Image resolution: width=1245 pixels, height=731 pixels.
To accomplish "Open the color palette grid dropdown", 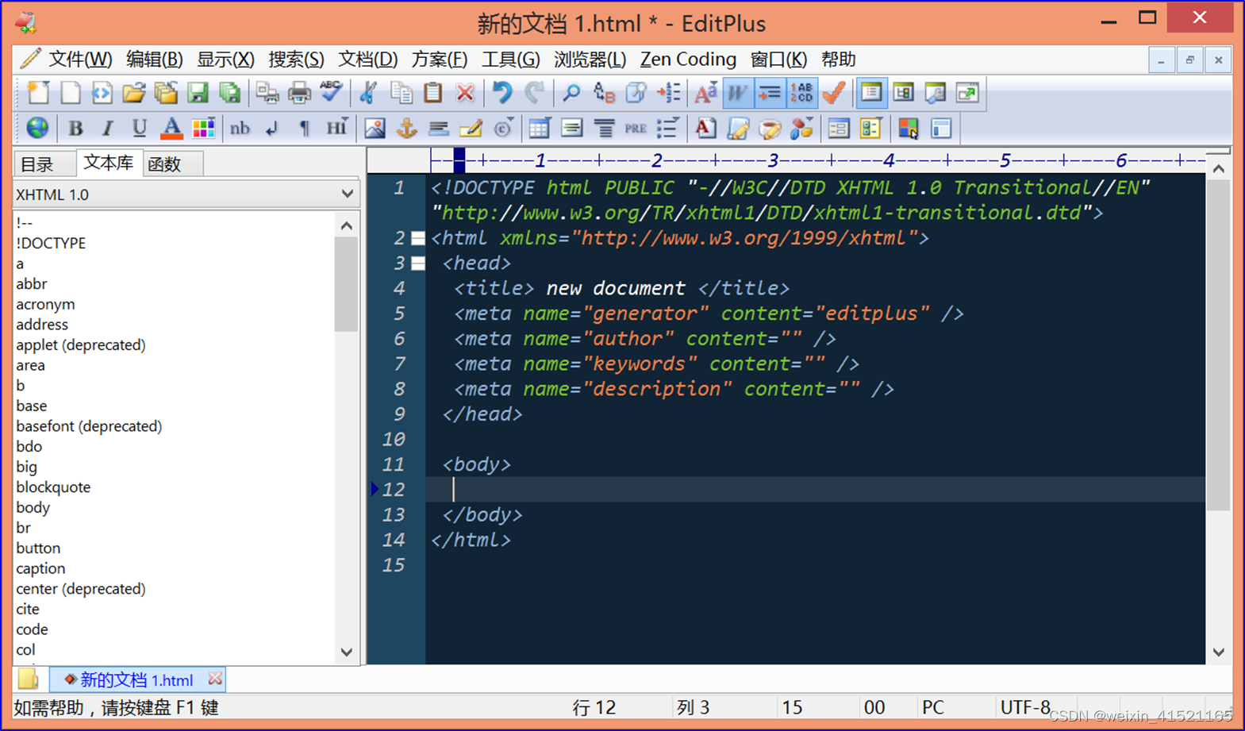I will [x=203, y=128].
